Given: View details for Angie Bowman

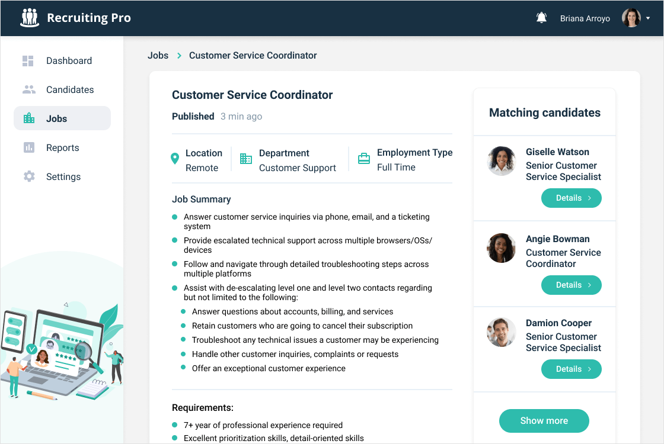Looking at the screenshot, I should [x=571, y=285].
